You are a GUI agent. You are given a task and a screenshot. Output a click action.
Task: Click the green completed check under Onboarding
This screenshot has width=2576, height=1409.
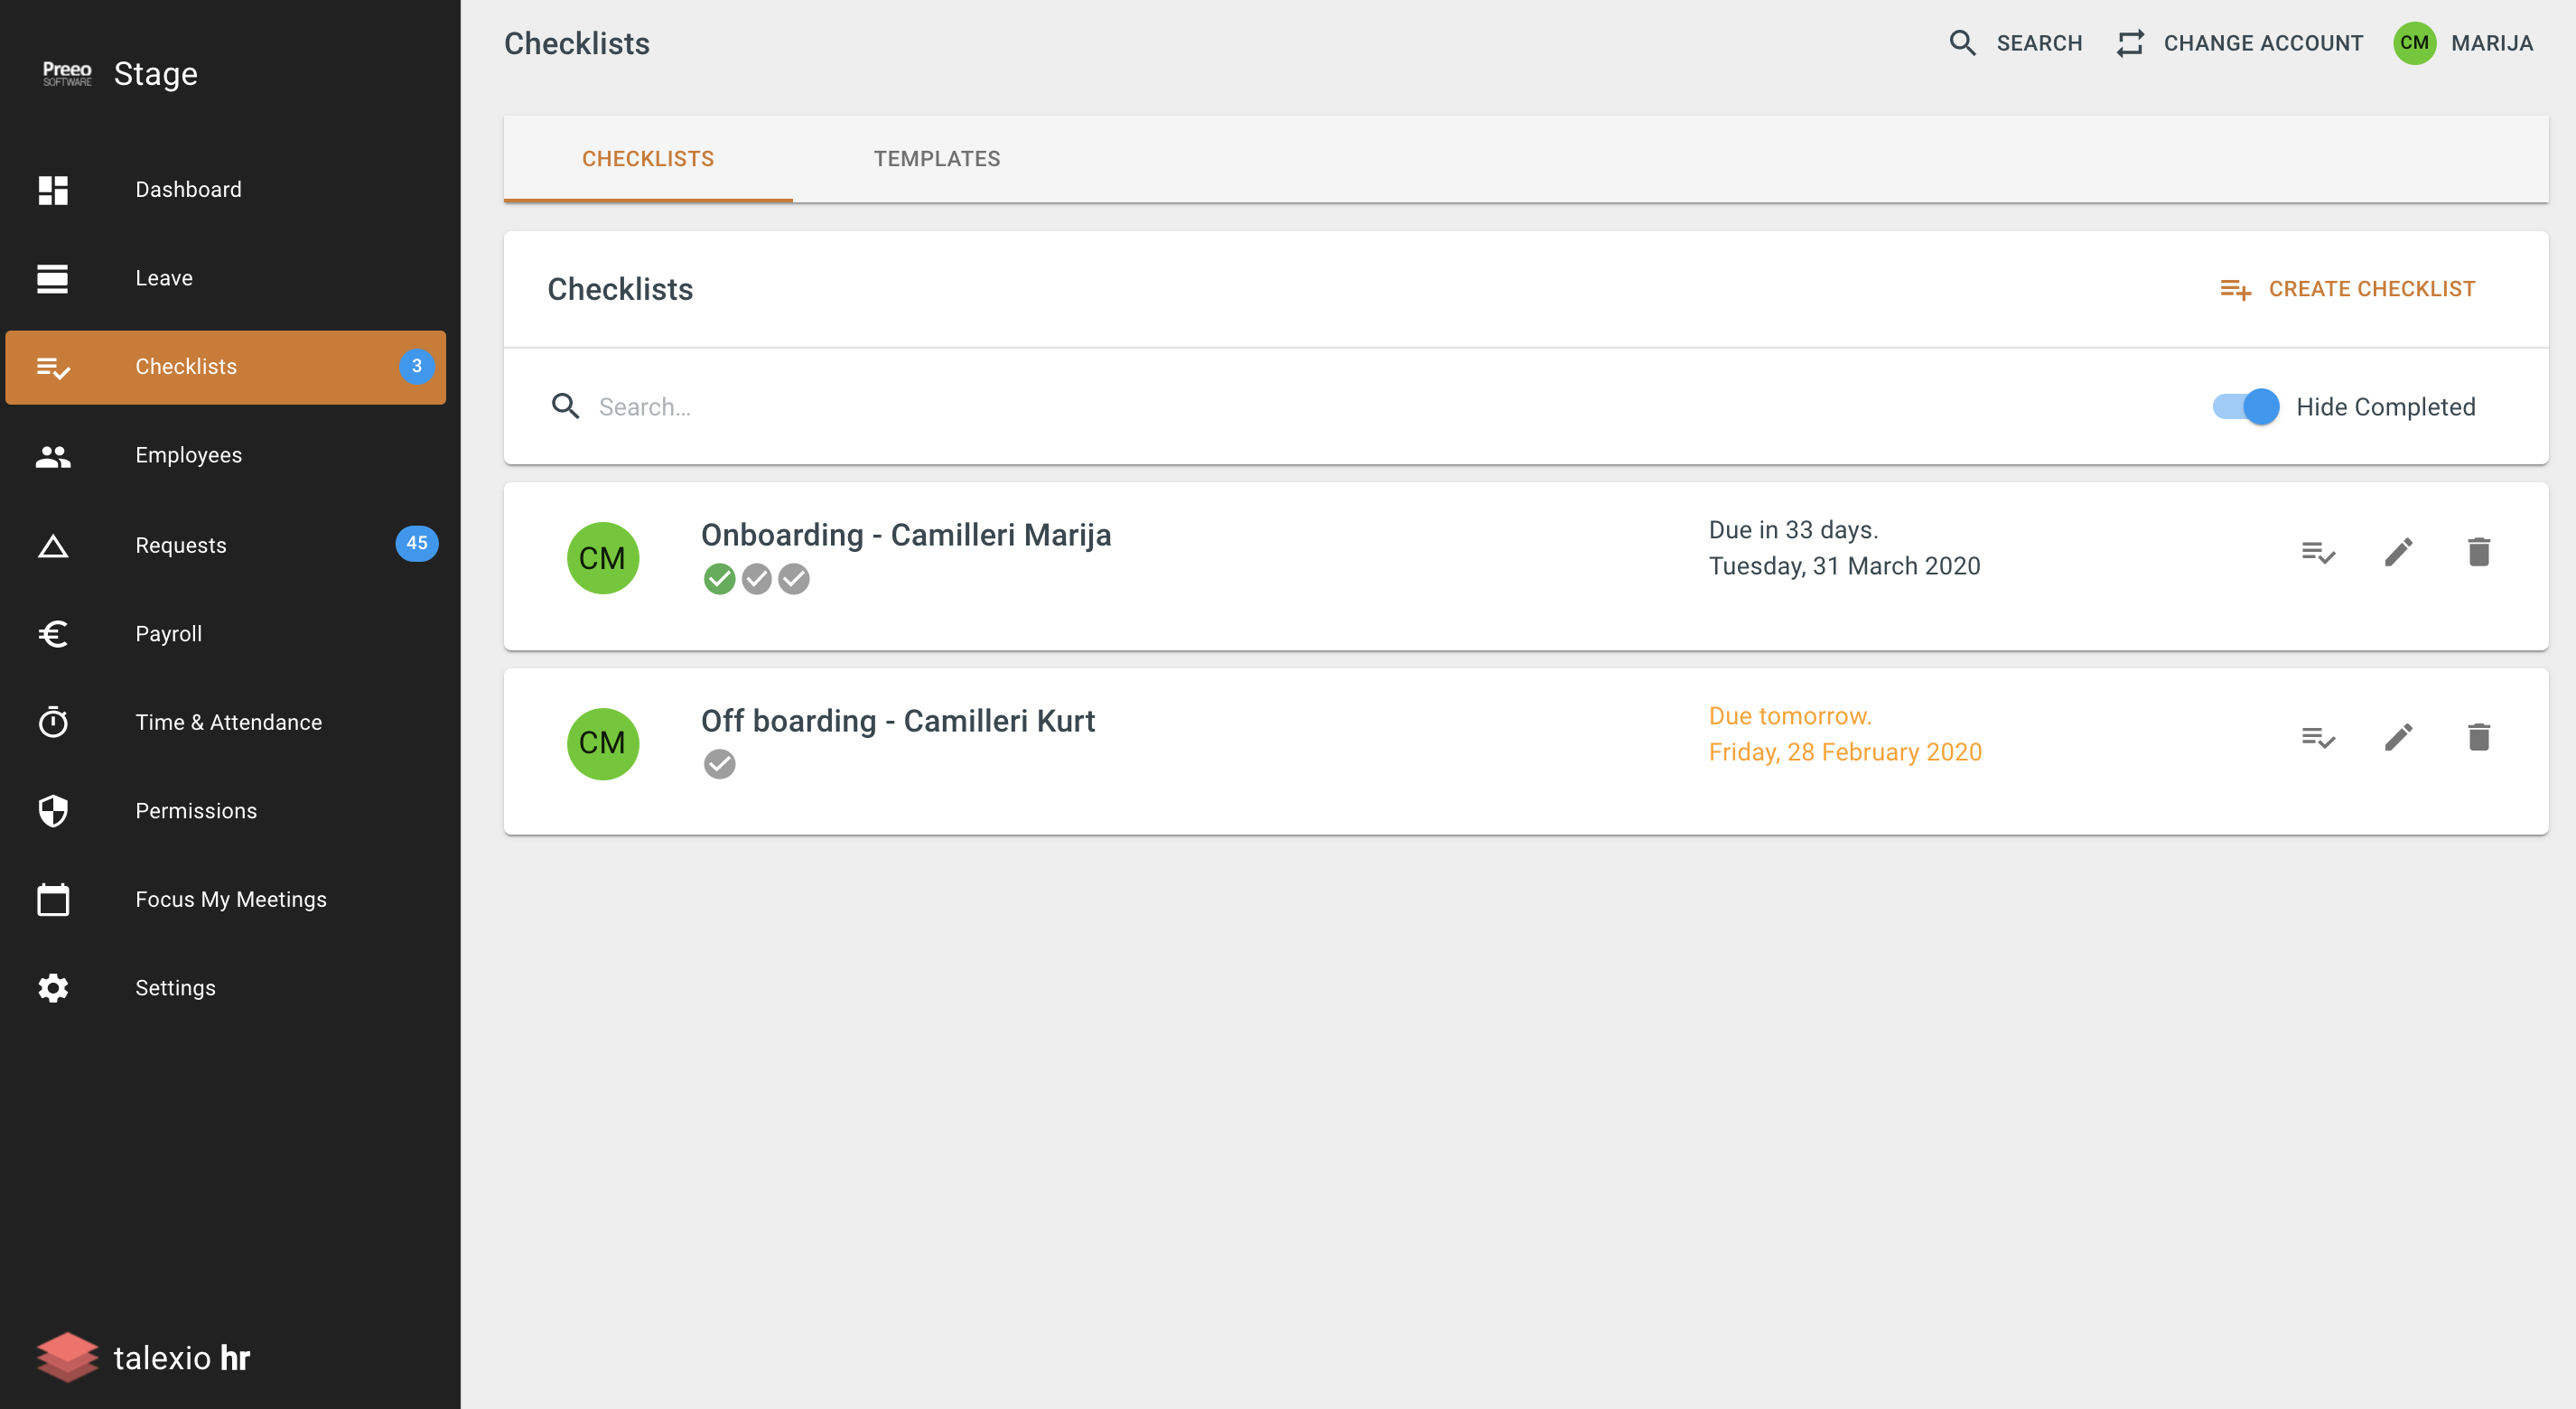tap(719, 579)
